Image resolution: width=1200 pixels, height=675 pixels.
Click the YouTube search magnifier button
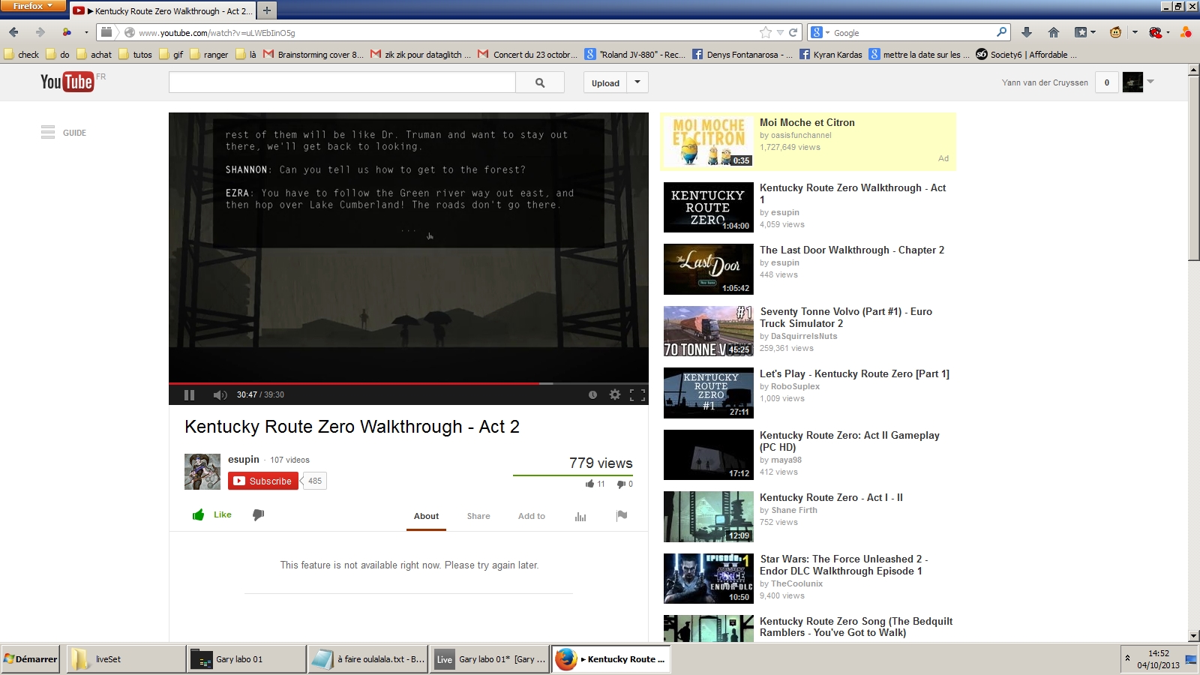coord(540,83)
